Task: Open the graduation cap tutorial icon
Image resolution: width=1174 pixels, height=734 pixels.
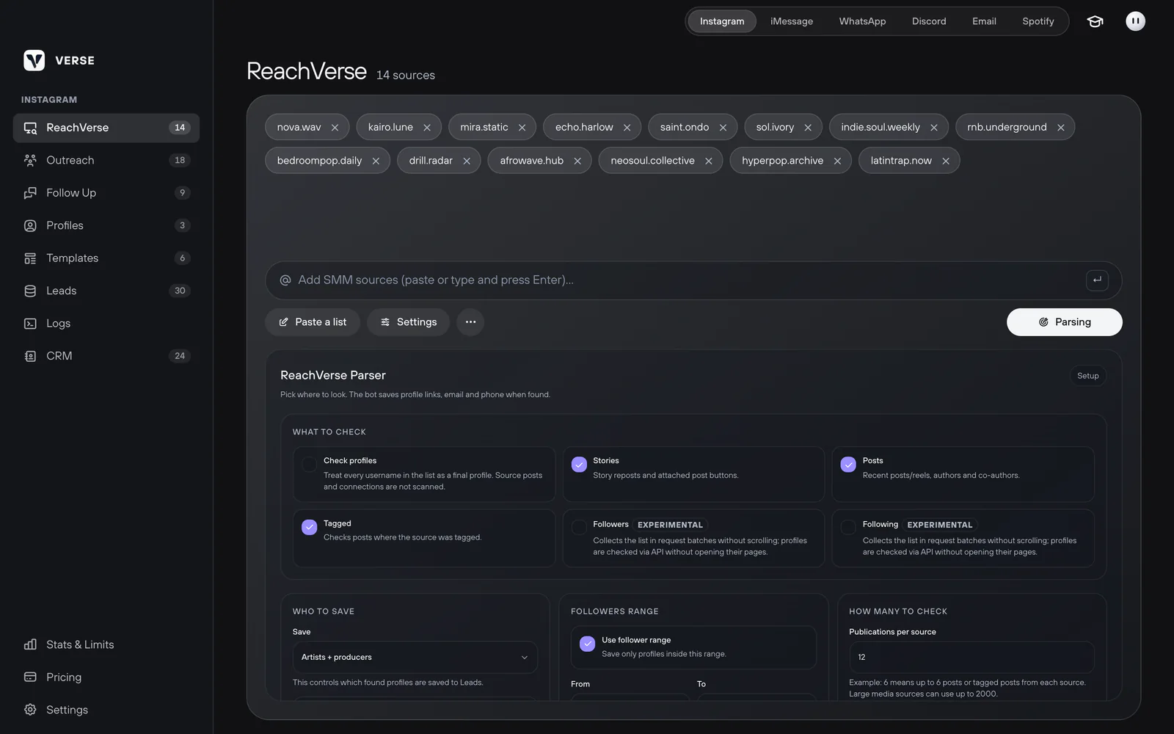Action: point(1095,21)
